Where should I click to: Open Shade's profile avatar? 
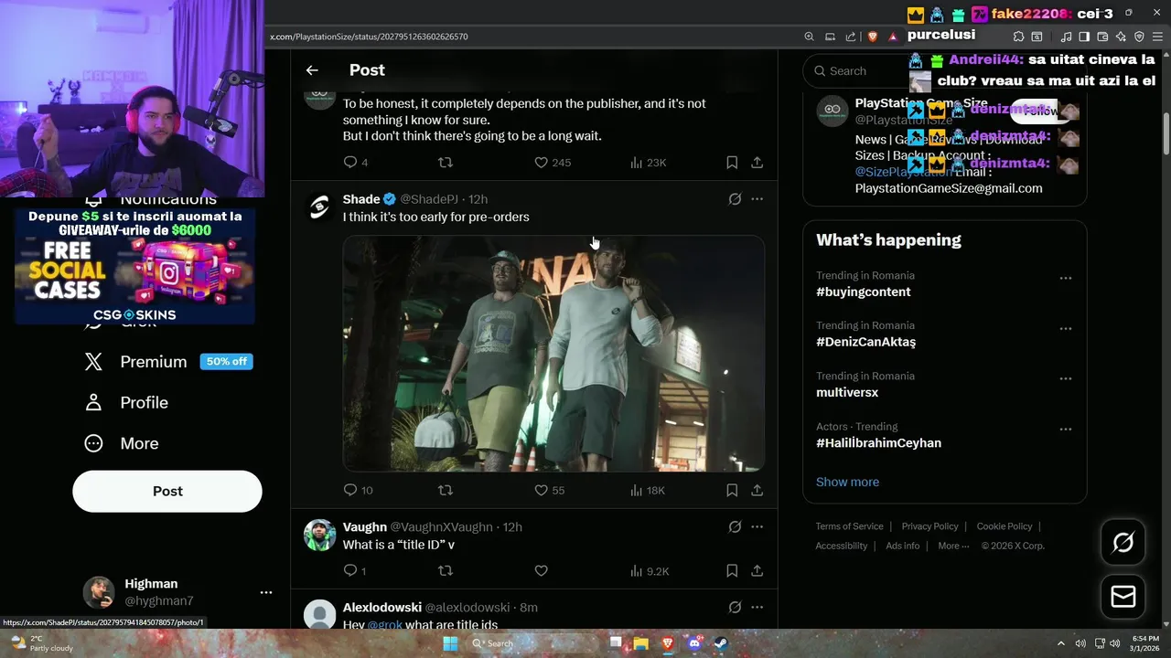click(320, 207)
